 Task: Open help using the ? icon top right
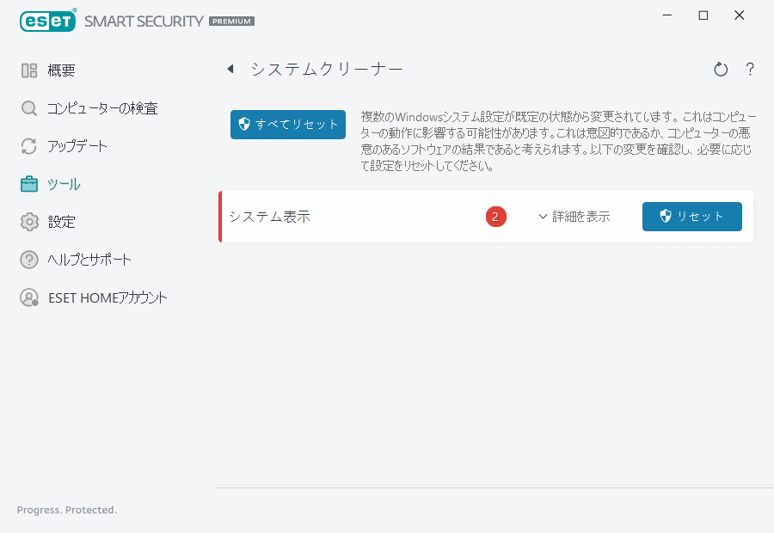(x=750, y=70)
